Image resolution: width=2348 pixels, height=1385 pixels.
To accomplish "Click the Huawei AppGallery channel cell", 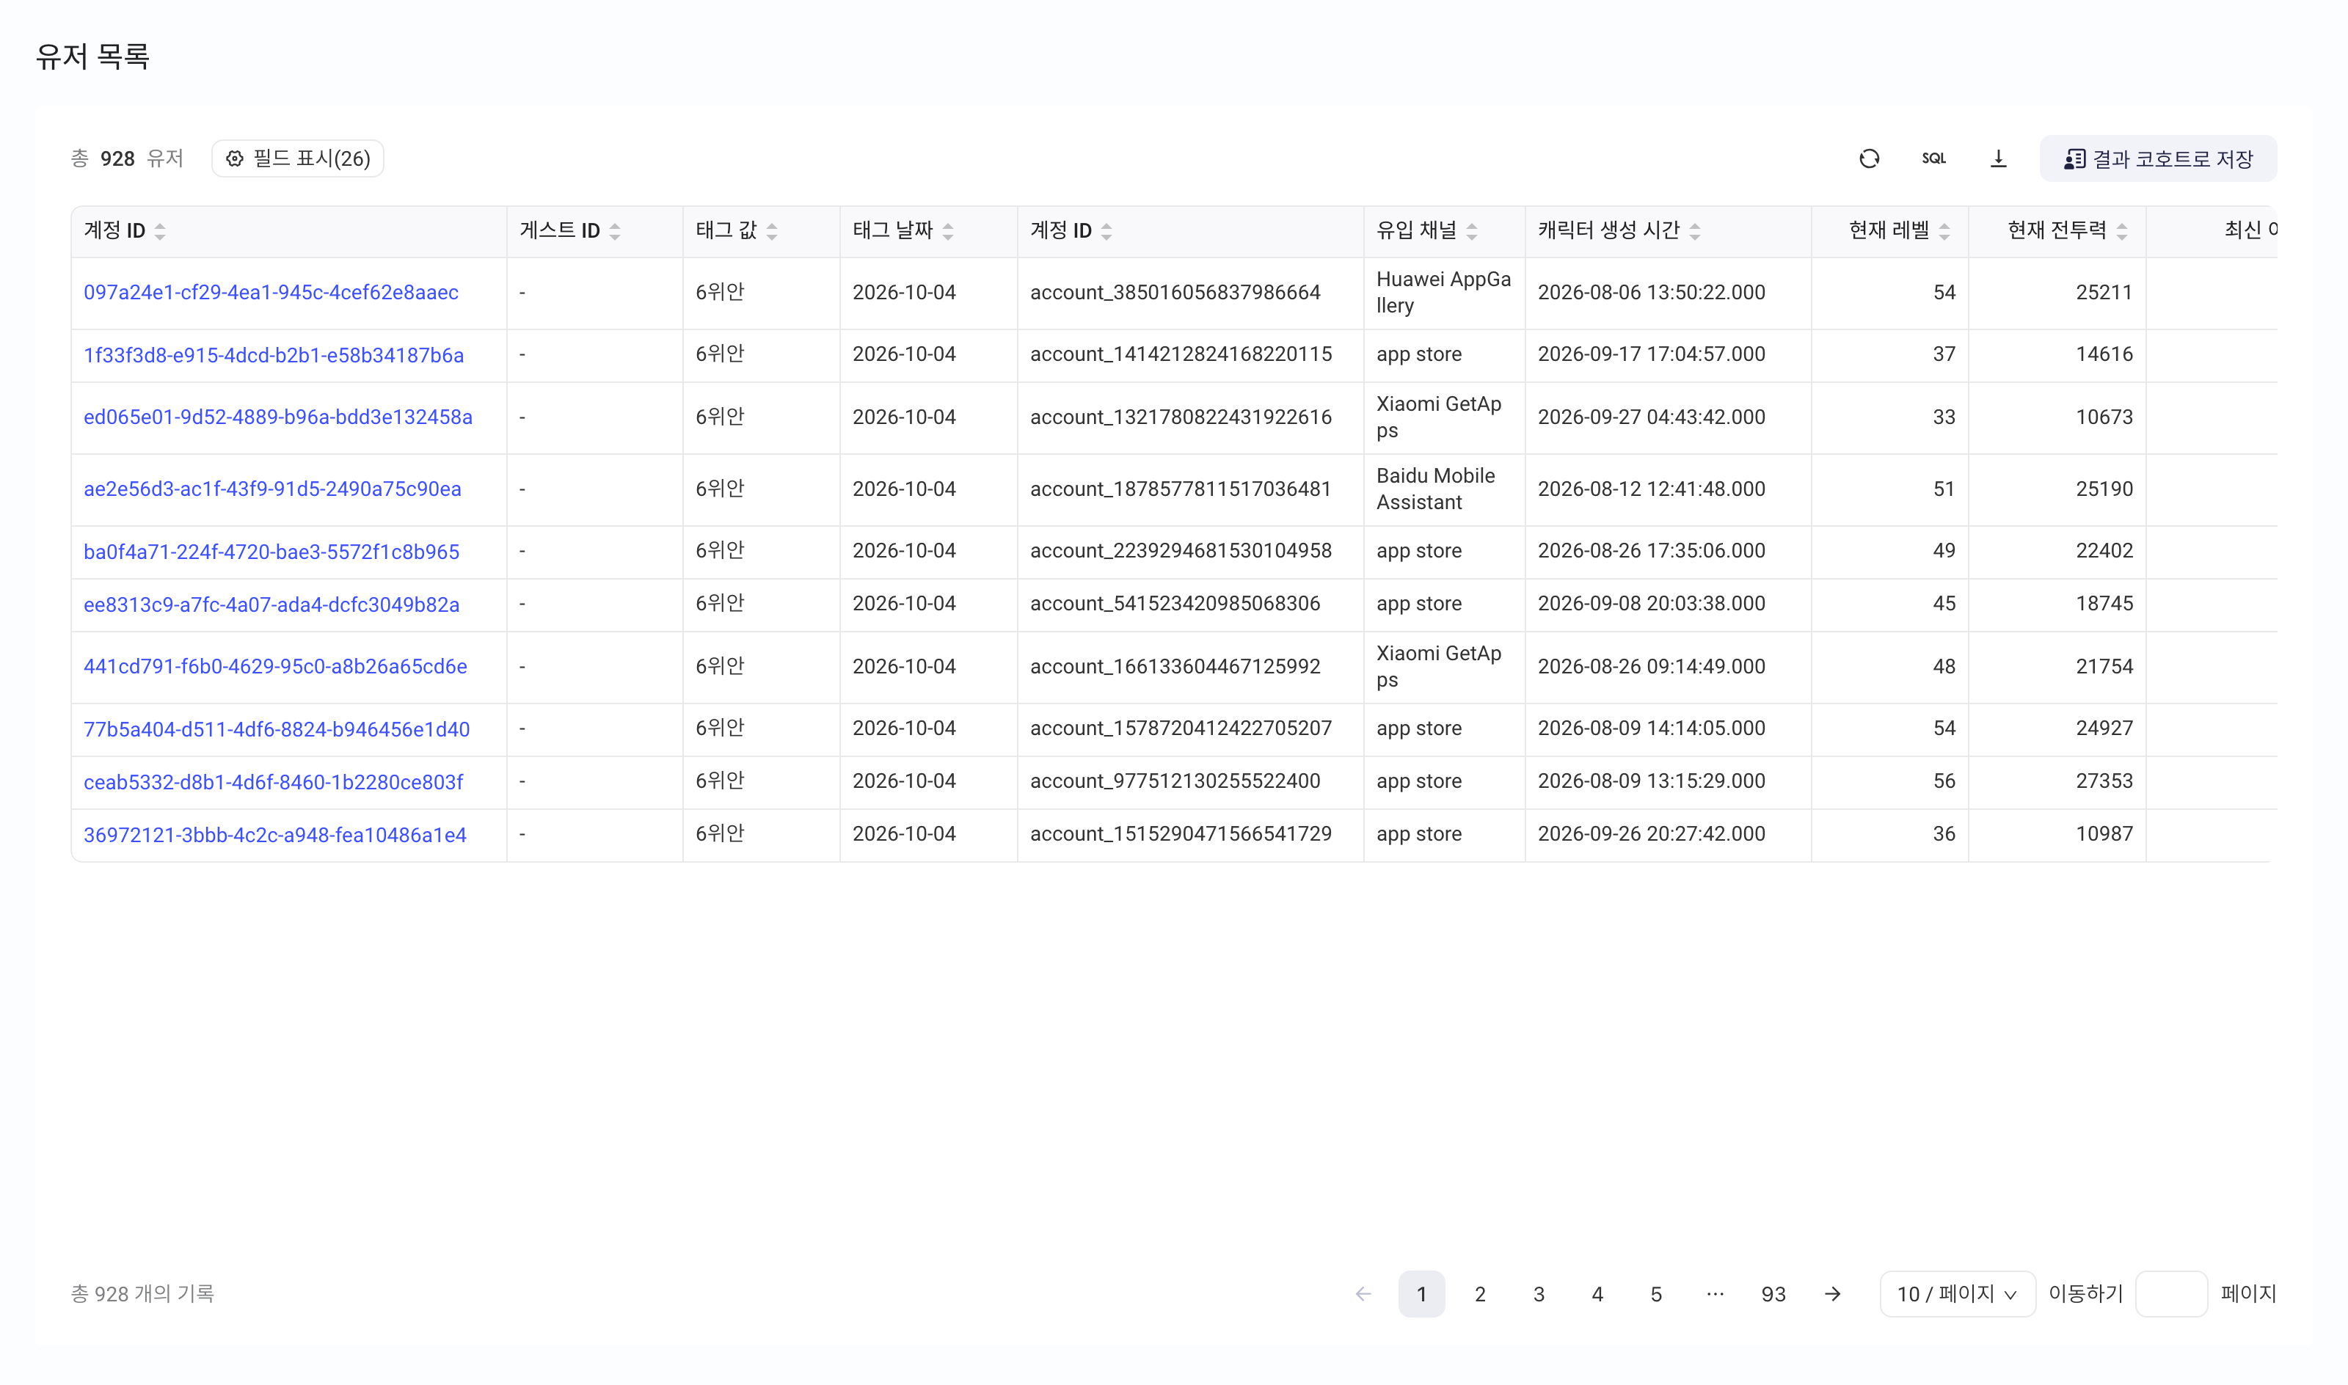I will coord(1444,292).
